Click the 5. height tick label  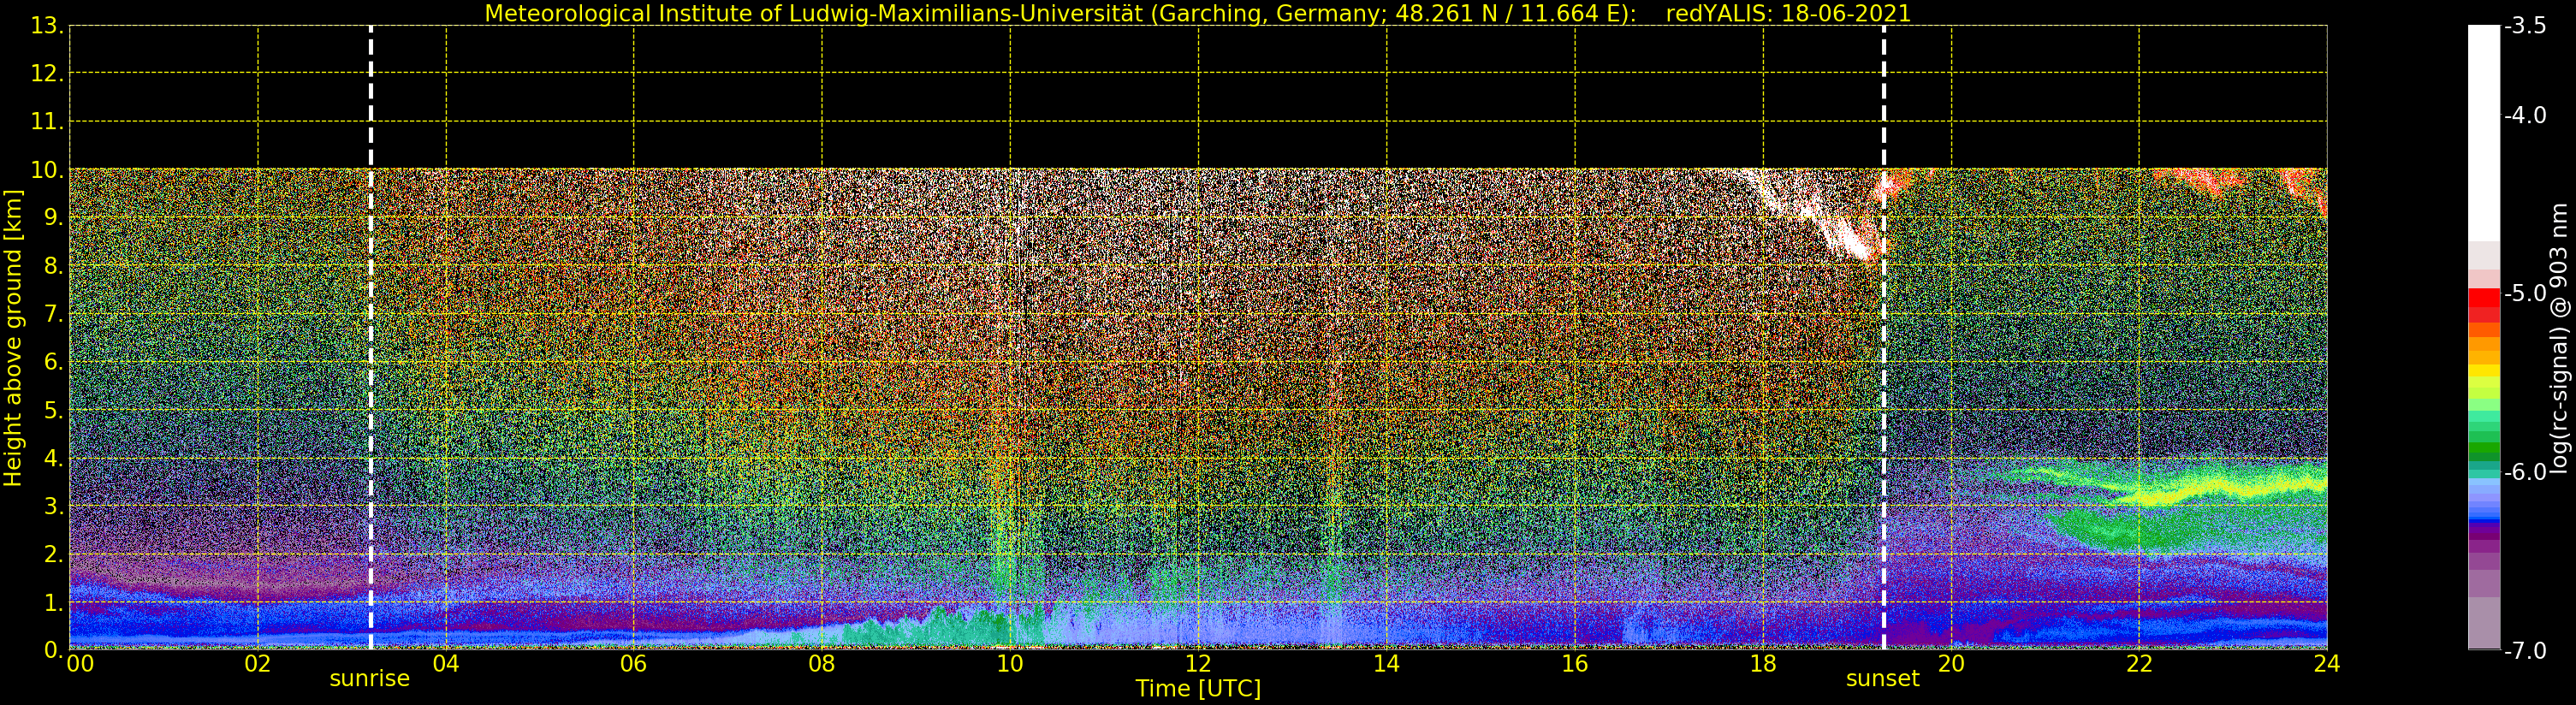pyautogui.click(x=54, y=411)
